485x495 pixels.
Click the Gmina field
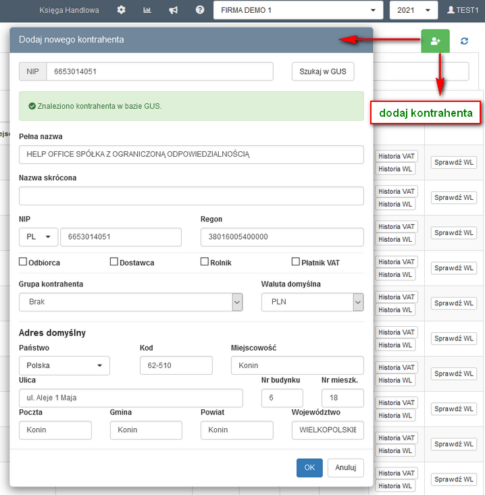click(146, 430)
